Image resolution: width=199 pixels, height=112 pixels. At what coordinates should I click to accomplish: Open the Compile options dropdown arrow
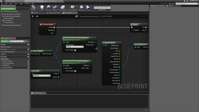38,8
